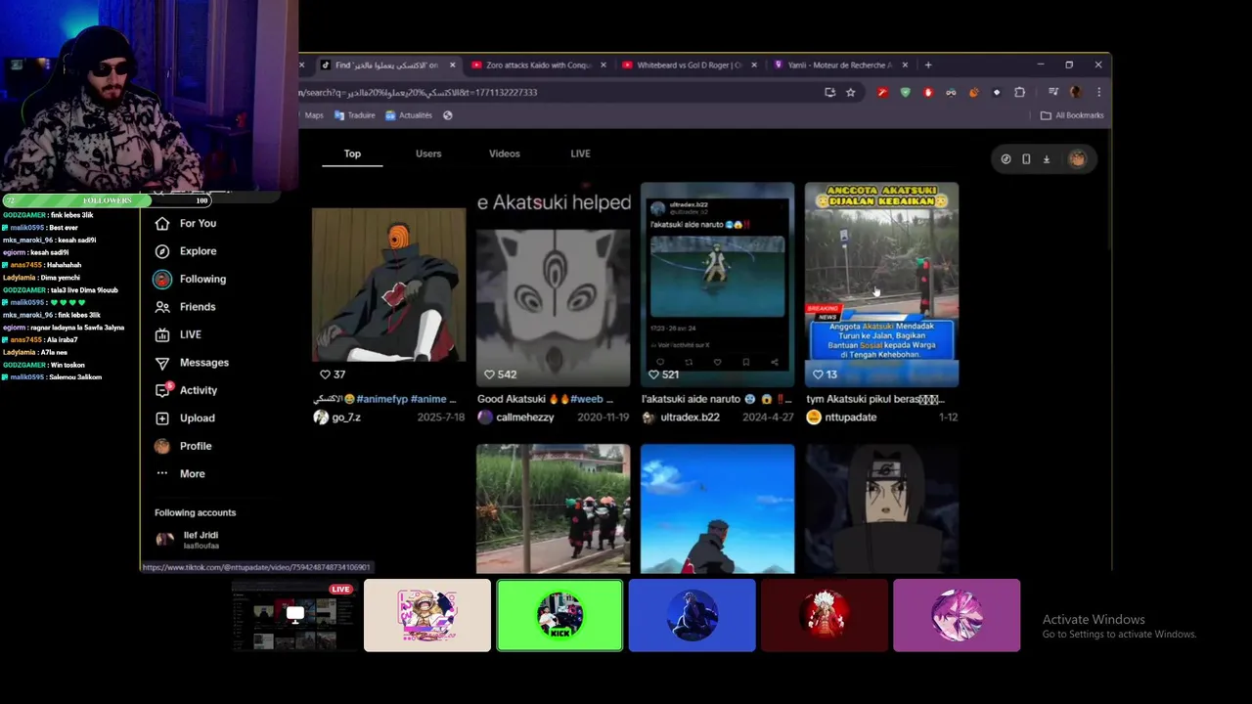Image resolution: width=1252 pixels, height=704 pixels.
Task: Close the Yamli browser tab
Action: [904, 65]
